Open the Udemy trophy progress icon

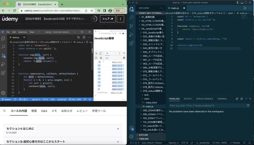click(94, 19)
